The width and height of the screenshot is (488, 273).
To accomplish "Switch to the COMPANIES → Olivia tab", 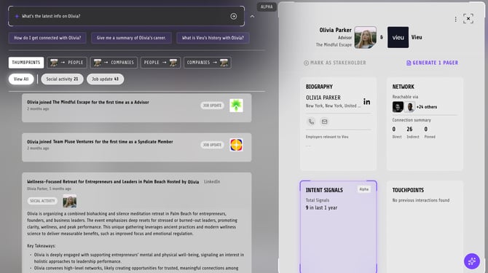I will tap(208, 63).
